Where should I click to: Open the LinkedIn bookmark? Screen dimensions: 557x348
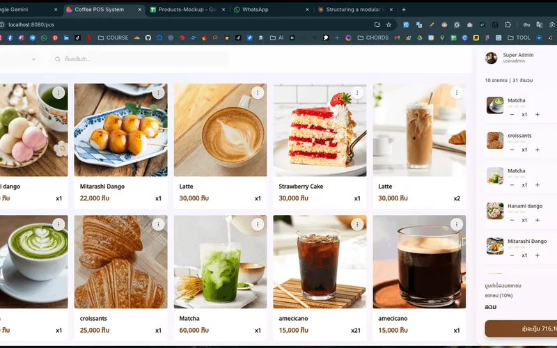(66, 38)
